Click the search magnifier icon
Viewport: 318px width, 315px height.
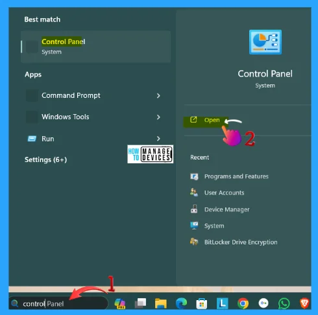(15, 303)
